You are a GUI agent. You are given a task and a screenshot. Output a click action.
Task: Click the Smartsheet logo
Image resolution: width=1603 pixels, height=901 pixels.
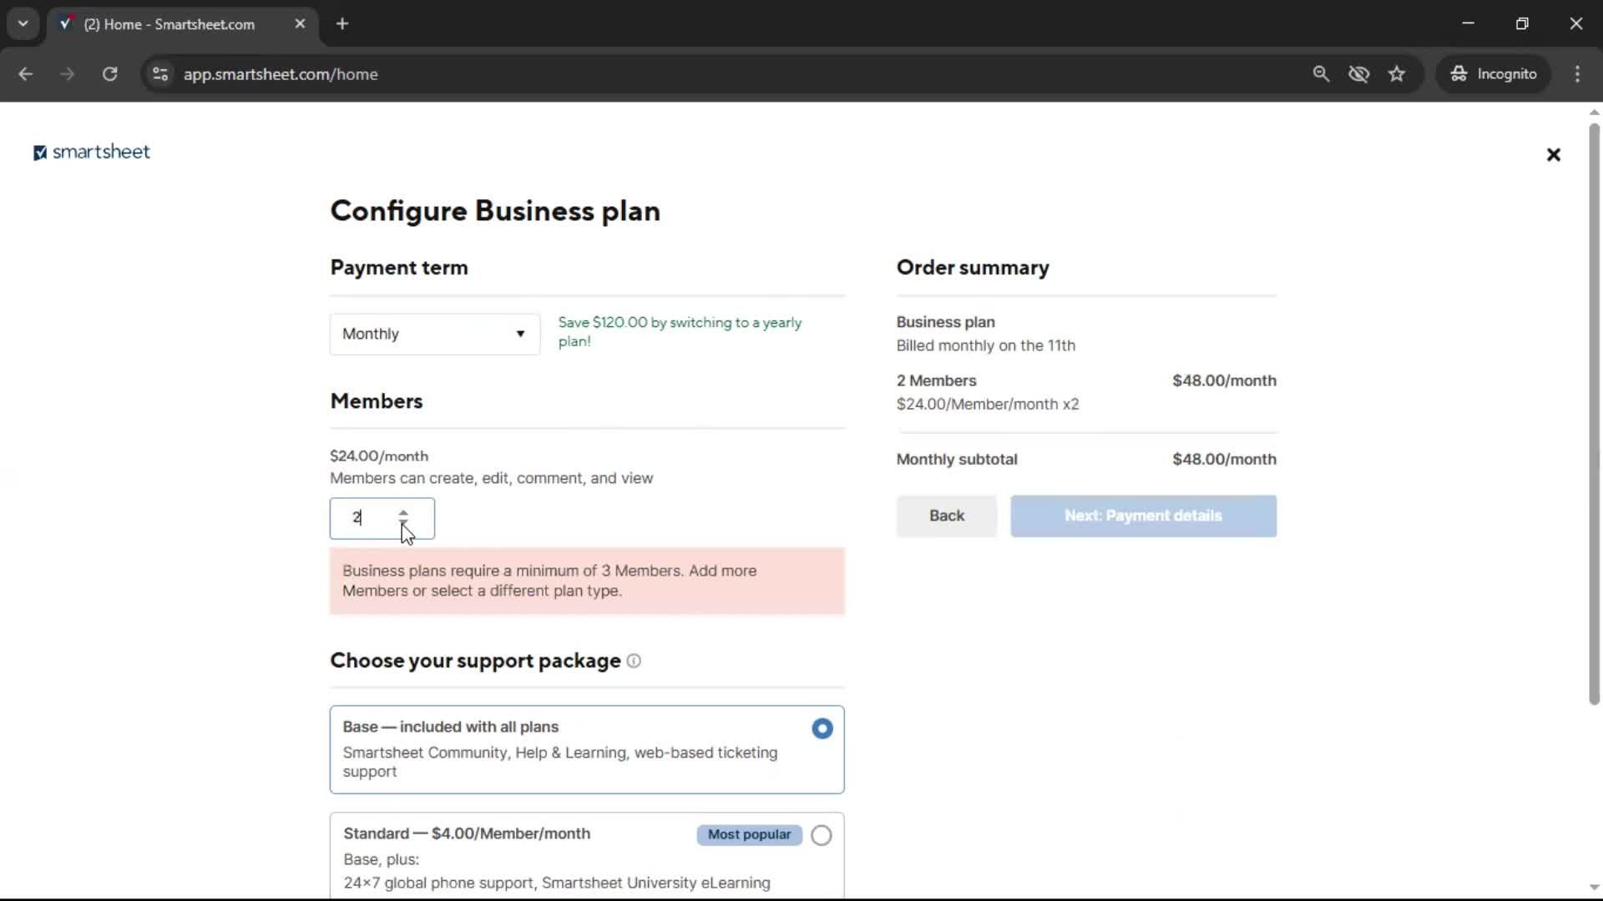coord(92,152)
